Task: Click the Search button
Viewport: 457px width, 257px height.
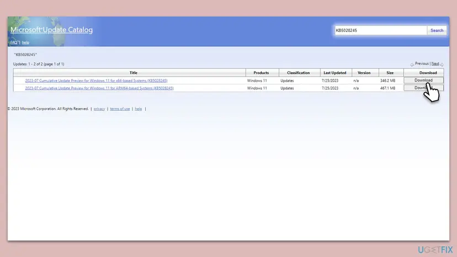Action: tap(437, 30)
